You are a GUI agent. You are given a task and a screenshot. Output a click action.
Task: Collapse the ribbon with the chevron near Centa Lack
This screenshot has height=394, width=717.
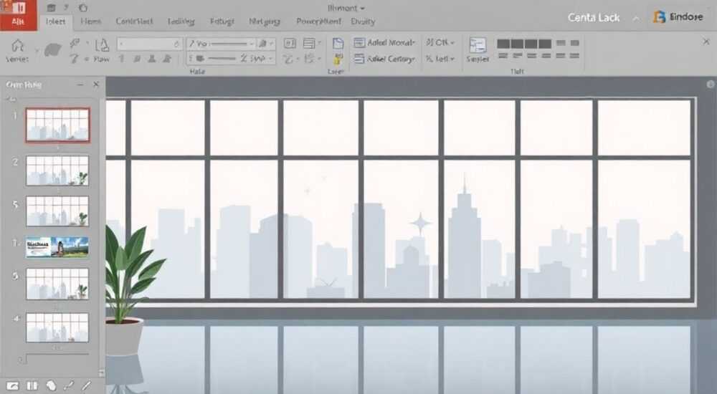pos(636,19)
